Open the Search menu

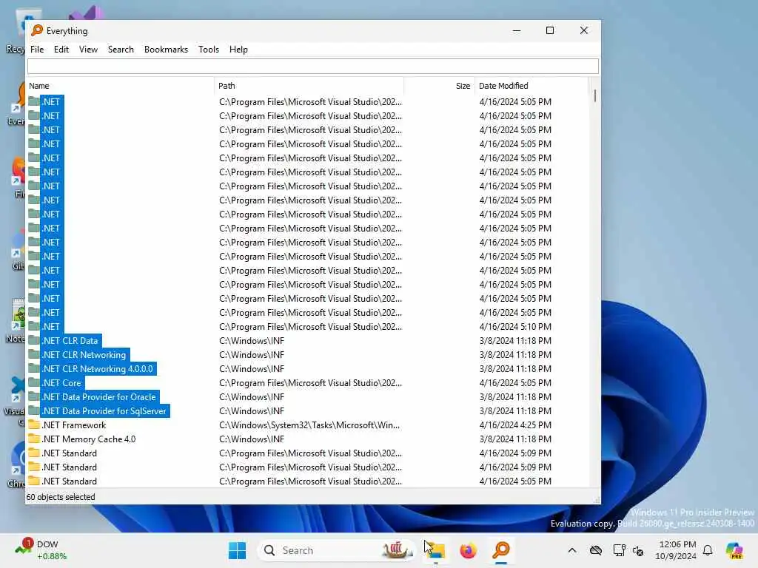(x=121, y=50)
